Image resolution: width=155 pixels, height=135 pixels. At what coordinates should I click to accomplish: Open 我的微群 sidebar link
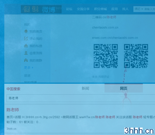pyautogui.click(x=36, y=60)
